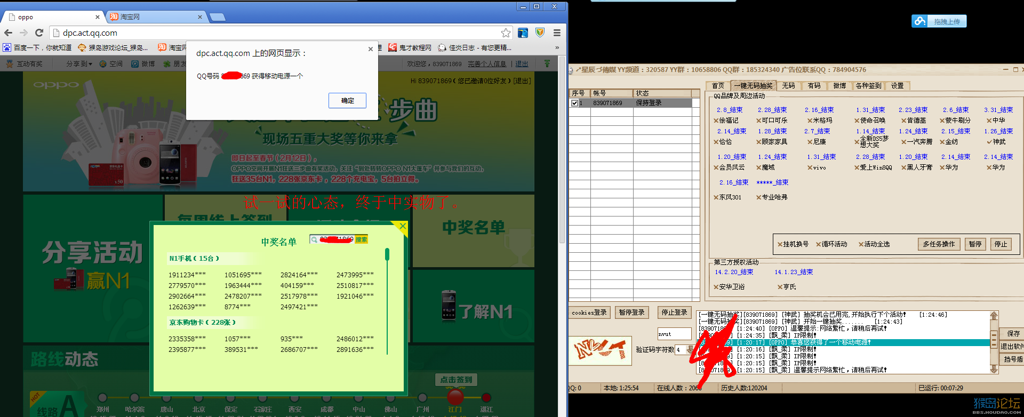Screen dimensions: 1024x417
Task: Toggle the 神武 activity checkbox
Action: coord(989,142)
